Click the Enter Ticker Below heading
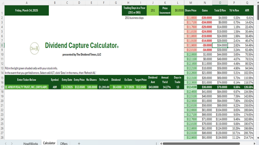 27,80
